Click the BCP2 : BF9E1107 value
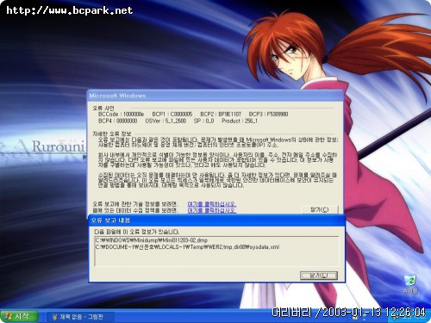Viewport: 431px width, 323px height. pyautogui.click(x=221, y=114)
